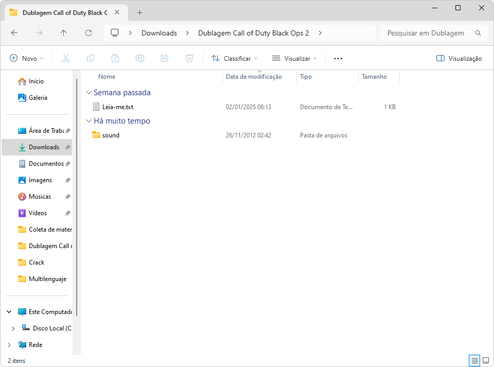Collapse the Há muito tempo group
This screenshot has height=367, width=494.
point(89,121)
